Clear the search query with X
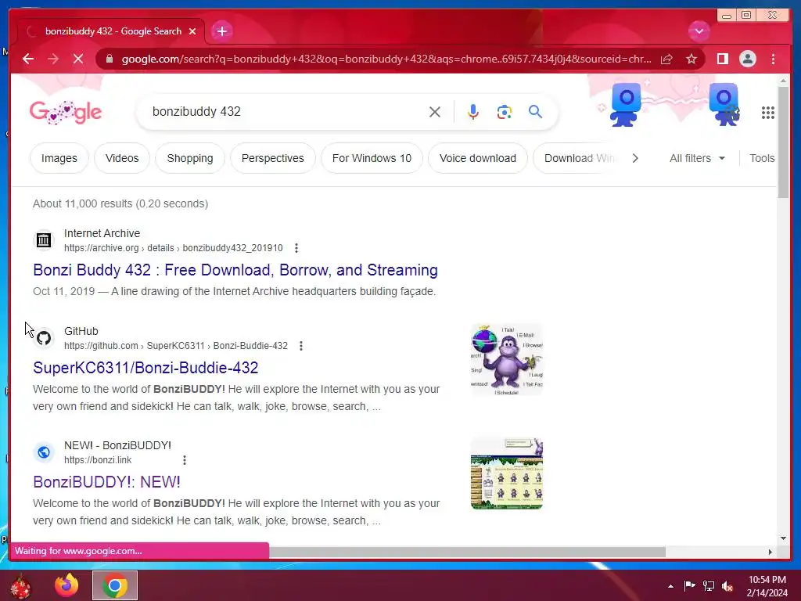The image size is (801, 601). click(435, 112)
